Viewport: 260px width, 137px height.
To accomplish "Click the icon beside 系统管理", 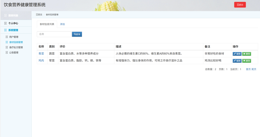I will click(x=6, y=30).
